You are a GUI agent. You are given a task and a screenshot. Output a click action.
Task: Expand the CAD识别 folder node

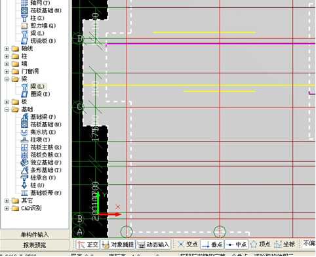pyautogui.click(x=7, y=208)
